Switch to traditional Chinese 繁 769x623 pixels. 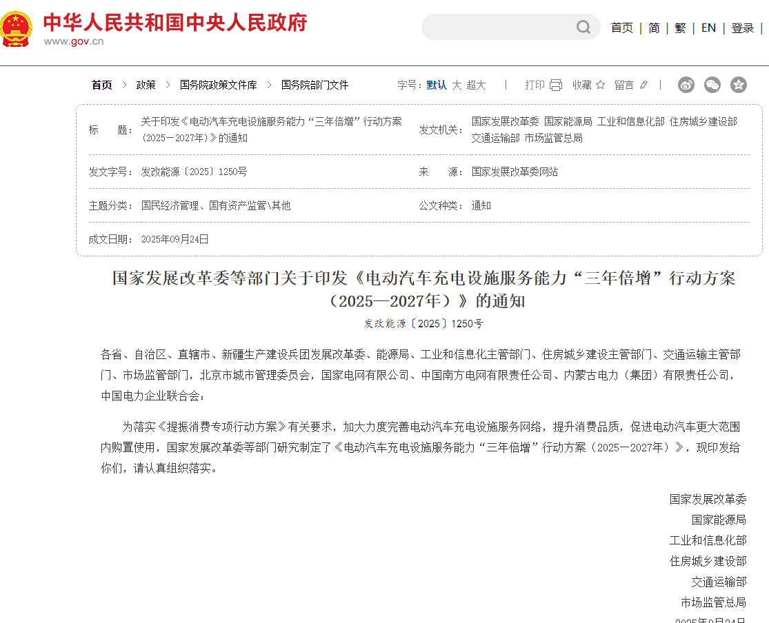pyautogui.click(x=680, y=28)
